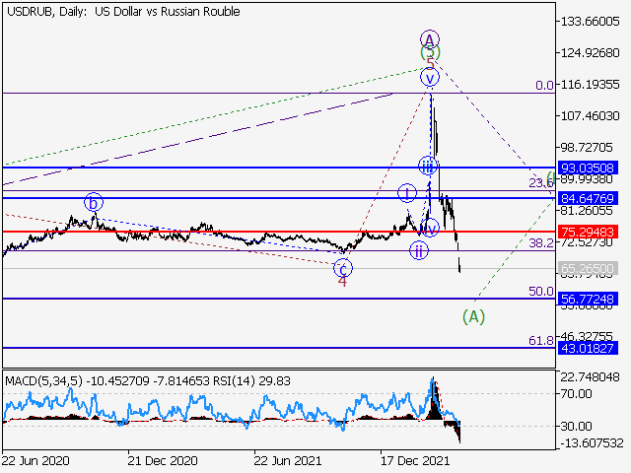Click the 116.19355 price axis value

click(590, 85)
